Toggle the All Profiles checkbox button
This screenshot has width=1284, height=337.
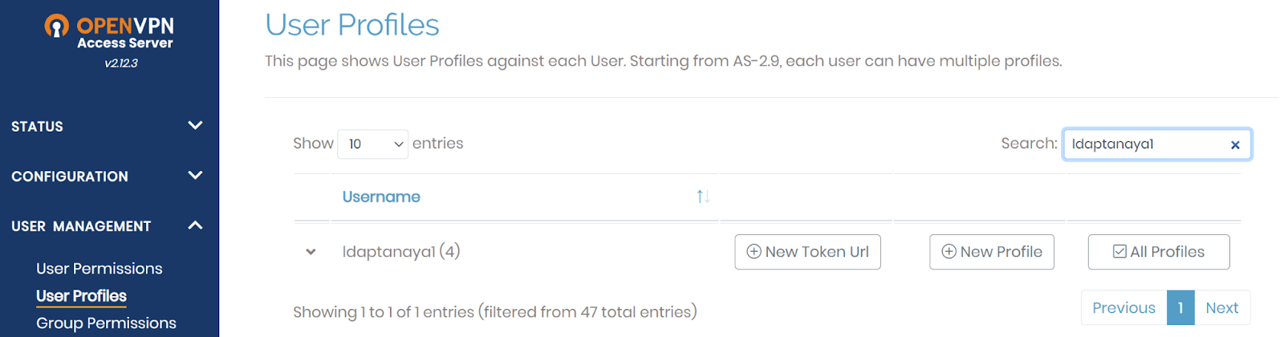point(1158,252)
